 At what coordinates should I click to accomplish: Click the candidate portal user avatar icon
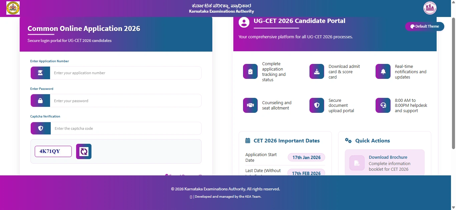pyautogui.click(x=243, y=23)
